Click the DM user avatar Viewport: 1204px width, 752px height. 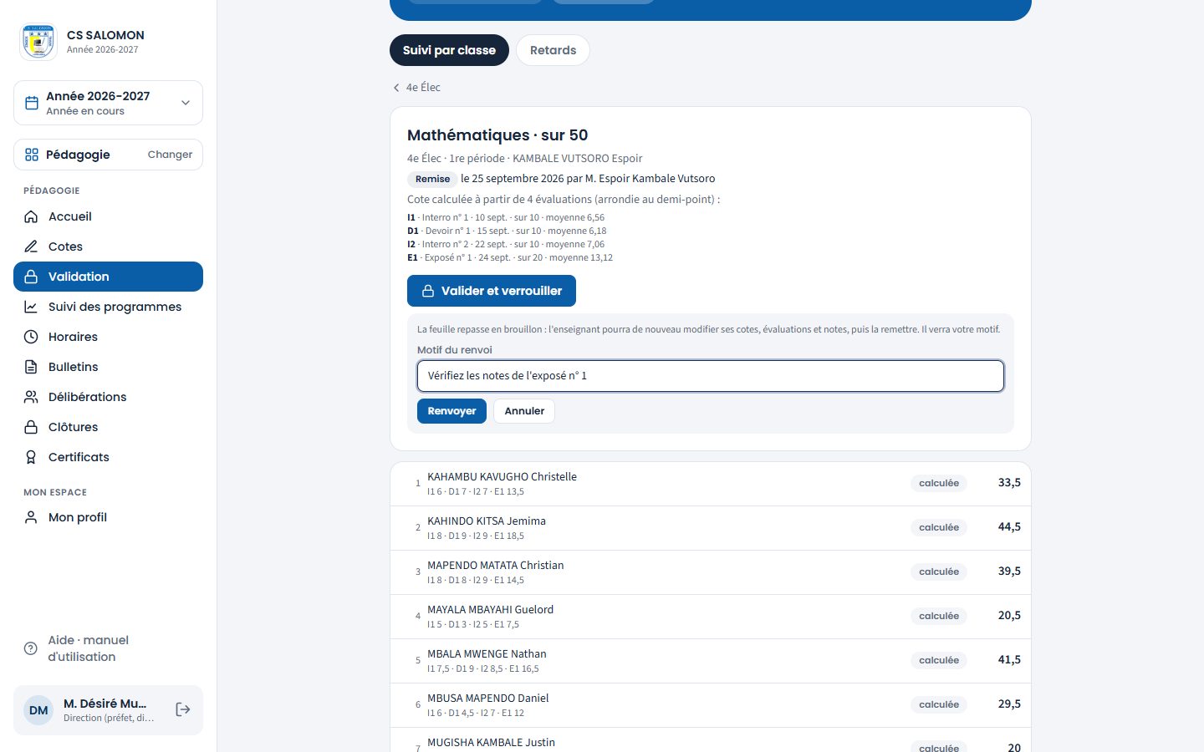point(38,710)
